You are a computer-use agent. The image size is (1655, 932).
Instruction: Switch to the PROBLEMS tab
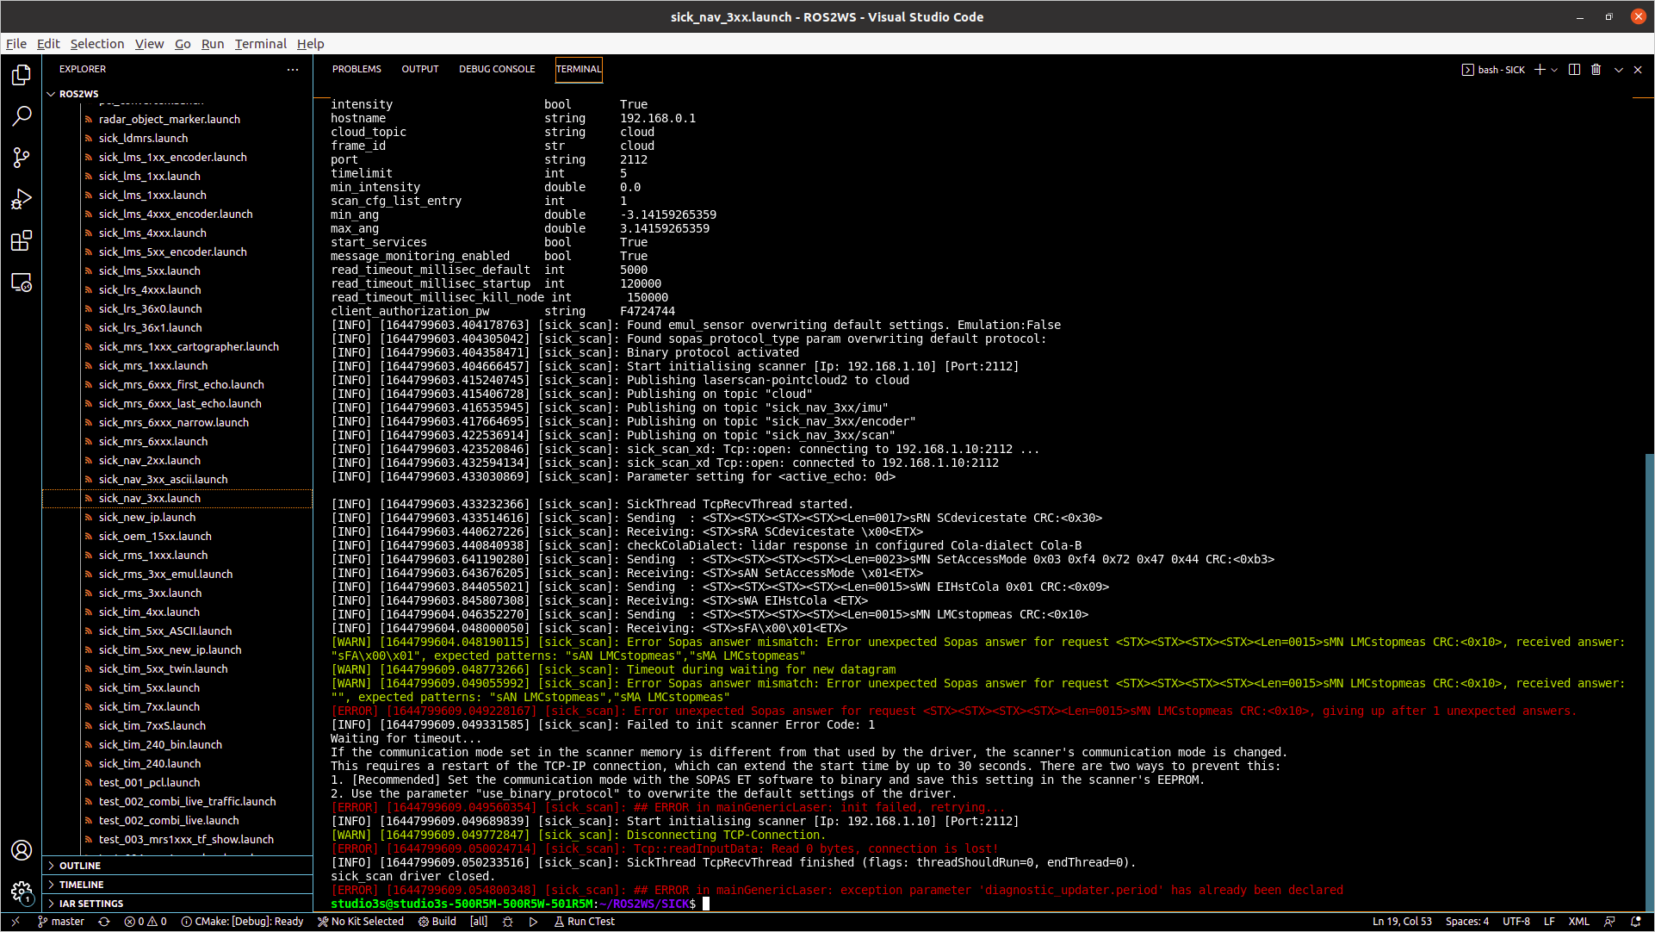[356, 69]
